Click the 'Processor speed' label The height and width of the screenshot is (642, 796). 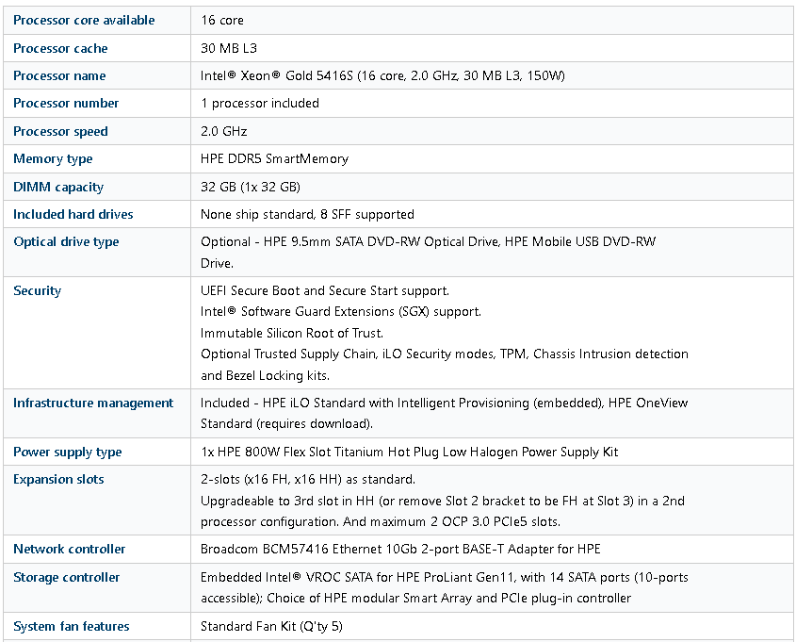point(60,131)
